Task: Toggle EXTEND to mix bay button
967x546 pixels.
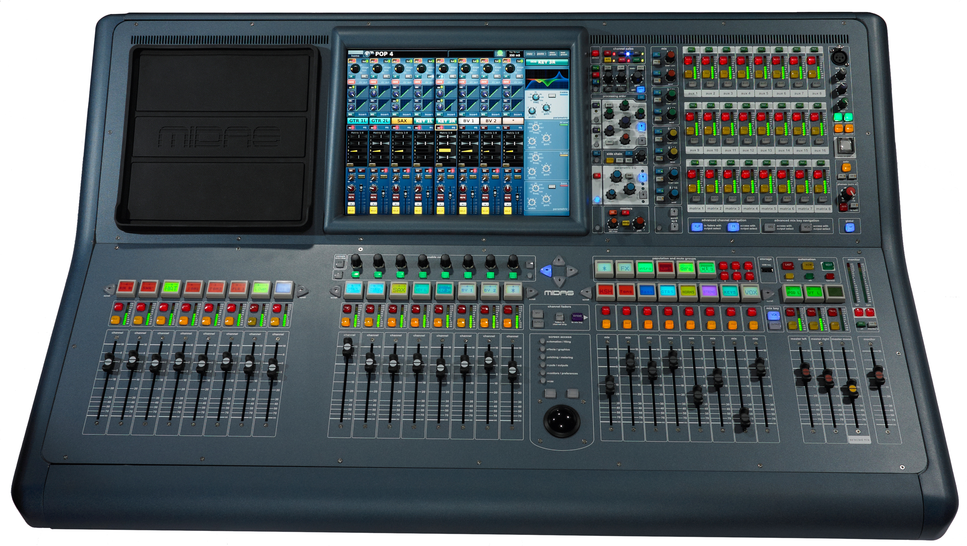Action: pos(577,316)
